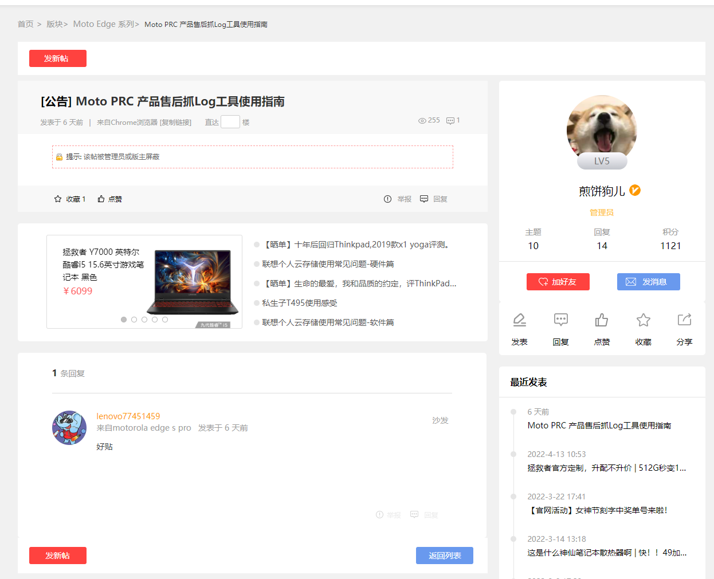Open 联想个人云存储使用常见问题-软件篇
Viewport: 714px width, 579px height.
click(x=328, y=322)
